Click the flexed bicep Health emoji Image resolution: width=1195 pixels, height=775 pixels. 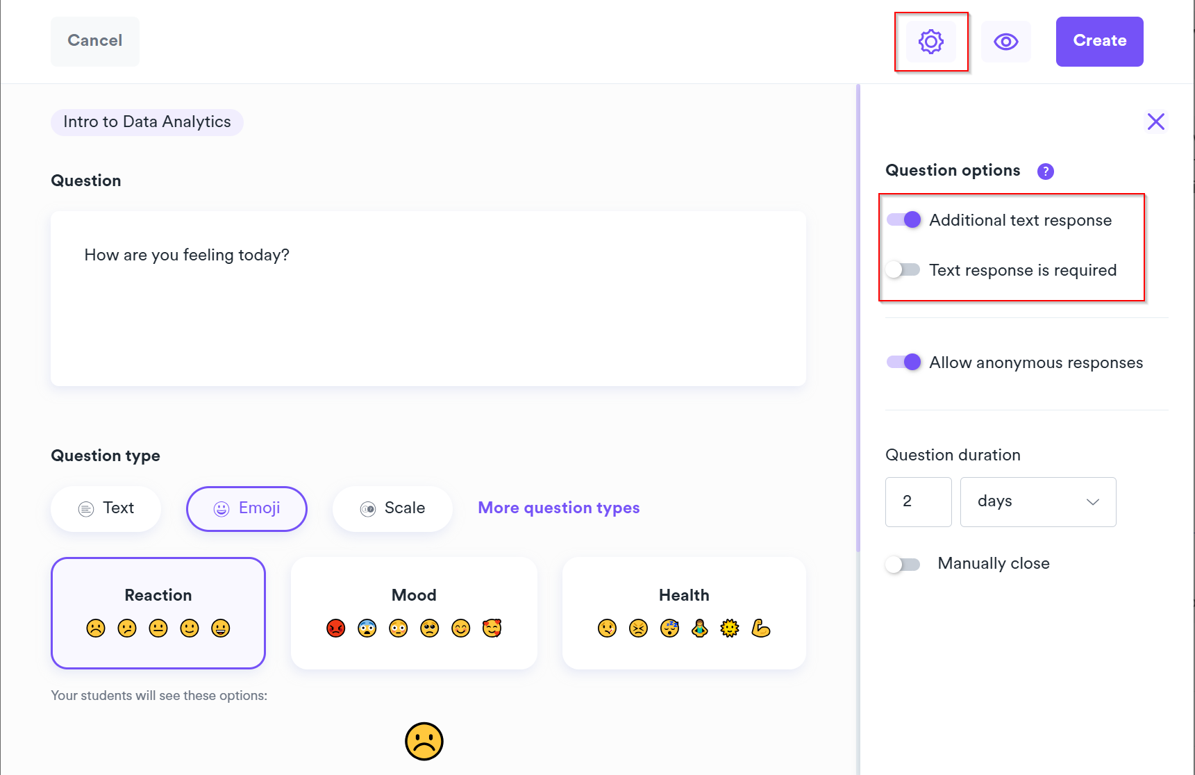tap(761, 628)
